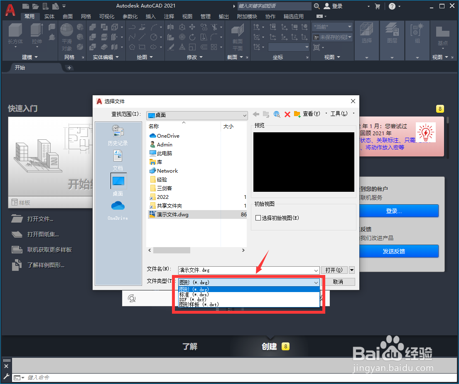
Task: Click the 打开图纸集 link
Action: point(43,234)
